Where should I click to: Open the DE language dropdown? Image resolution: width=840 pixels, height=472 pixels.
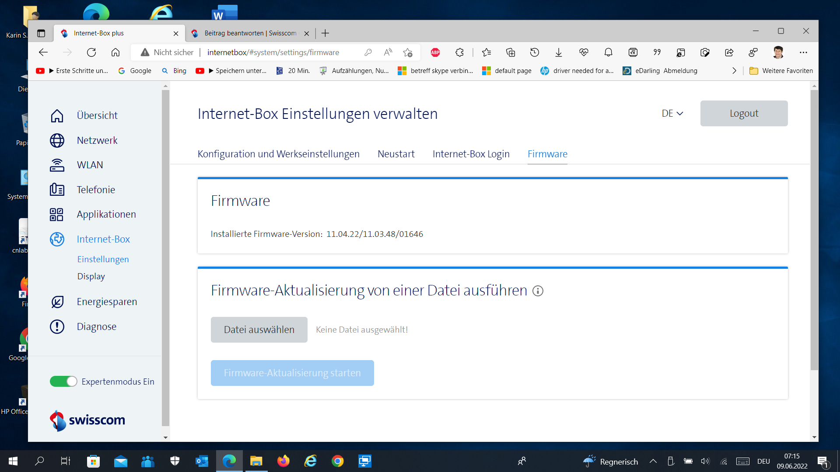click(x=672, y=113)
